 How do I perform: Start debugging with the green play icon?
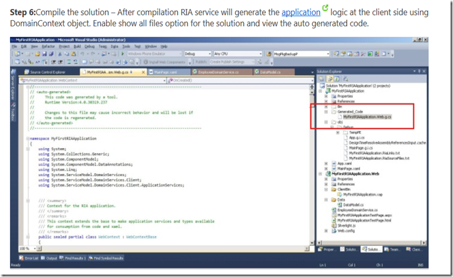[123, 54]
